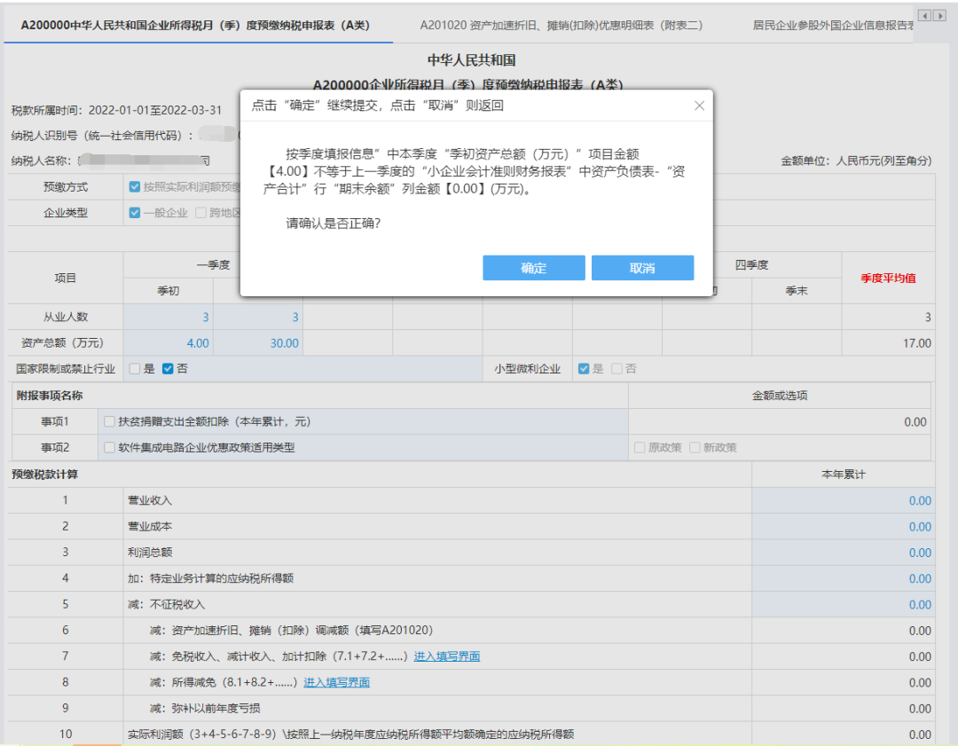Toggle 按照实际利润额预缴 checkbox
This screenshot has height=746, width=958.
click(x=135, y=187)
